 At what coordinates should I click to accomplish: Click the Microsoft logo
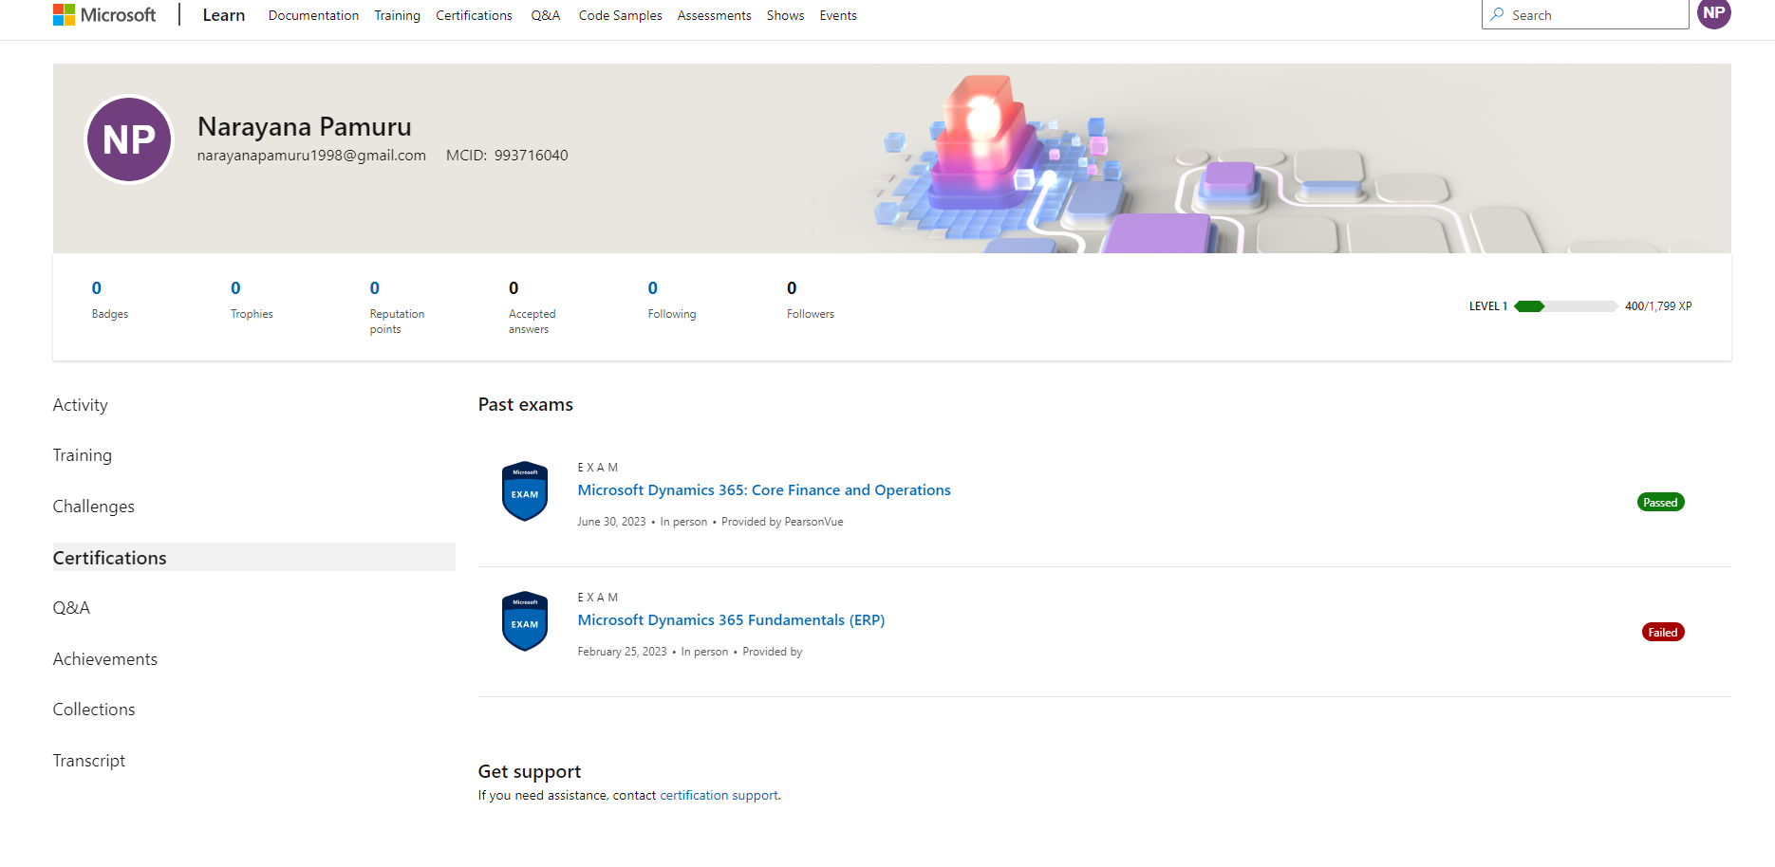tap(104, 14)
